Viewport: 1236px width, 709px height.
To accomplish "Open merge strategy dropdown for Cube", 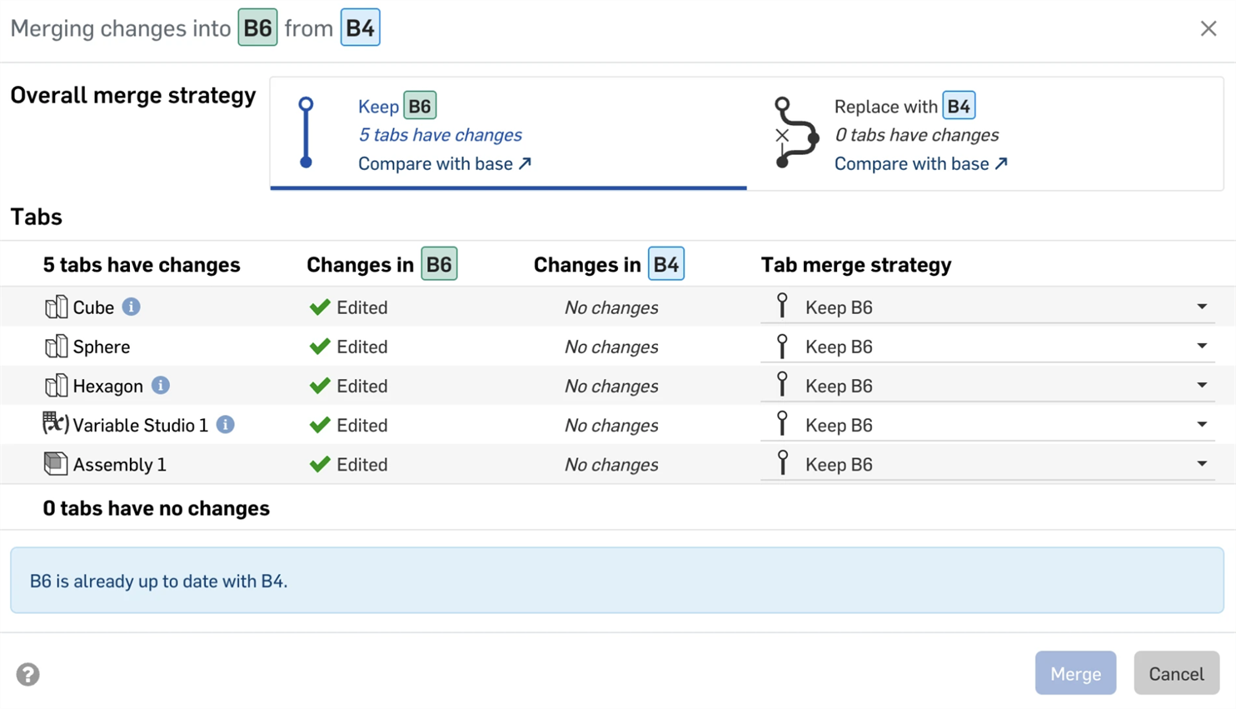I will click(988, 307).
